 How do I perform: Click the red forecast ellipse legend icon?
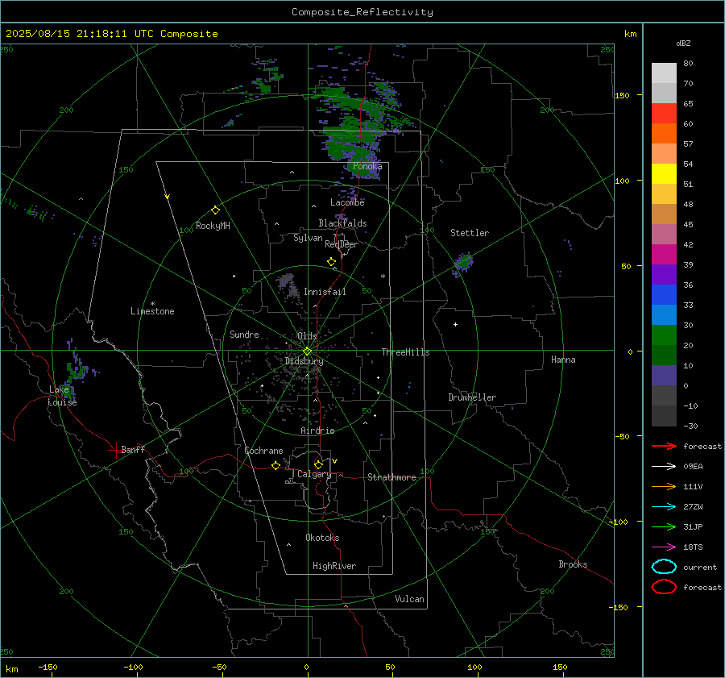664,587
